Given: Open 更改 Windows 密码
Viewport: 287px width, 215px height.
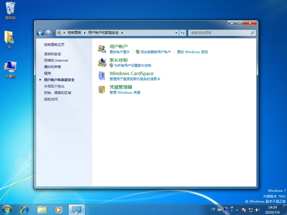Looking at the screenshot, I should click(192, 52).
